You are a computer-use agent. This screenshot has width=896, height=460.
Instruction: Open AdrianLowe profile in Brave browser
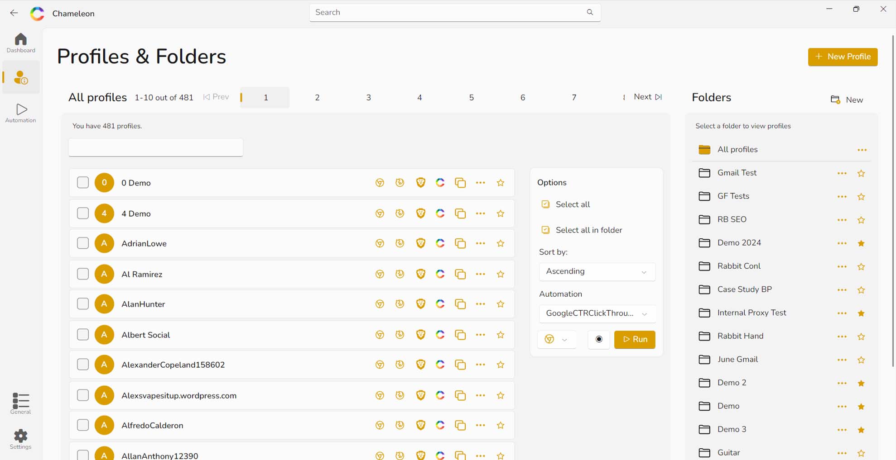point(420,243)
